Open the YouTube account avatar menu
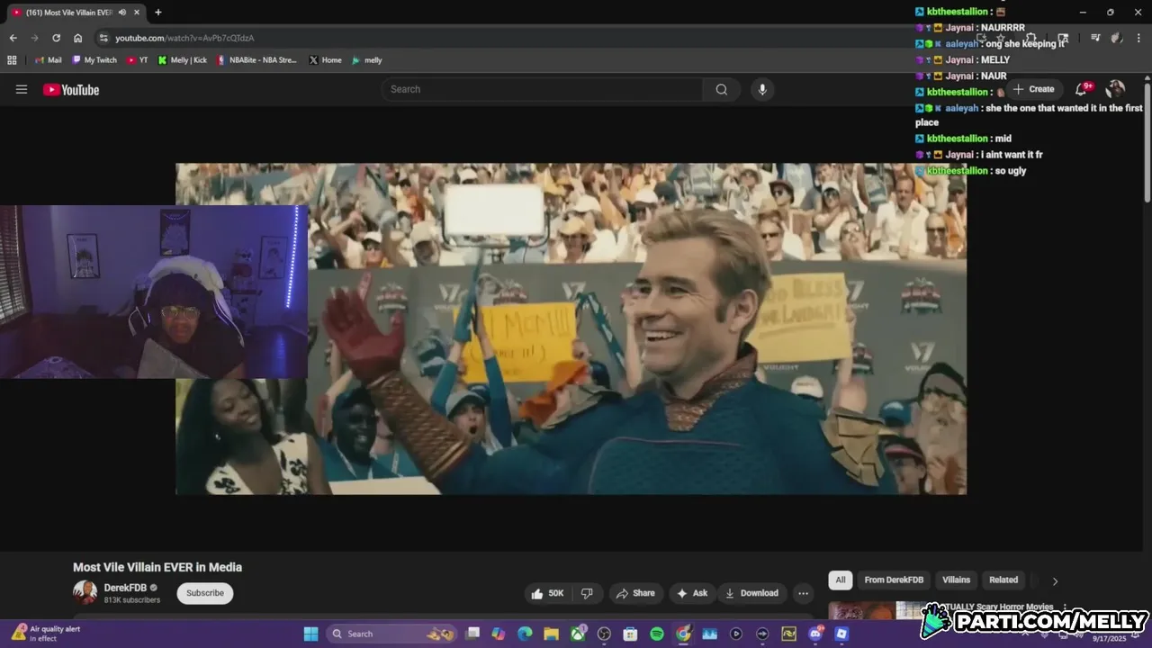The image size is (1152, 648). 1115,89
